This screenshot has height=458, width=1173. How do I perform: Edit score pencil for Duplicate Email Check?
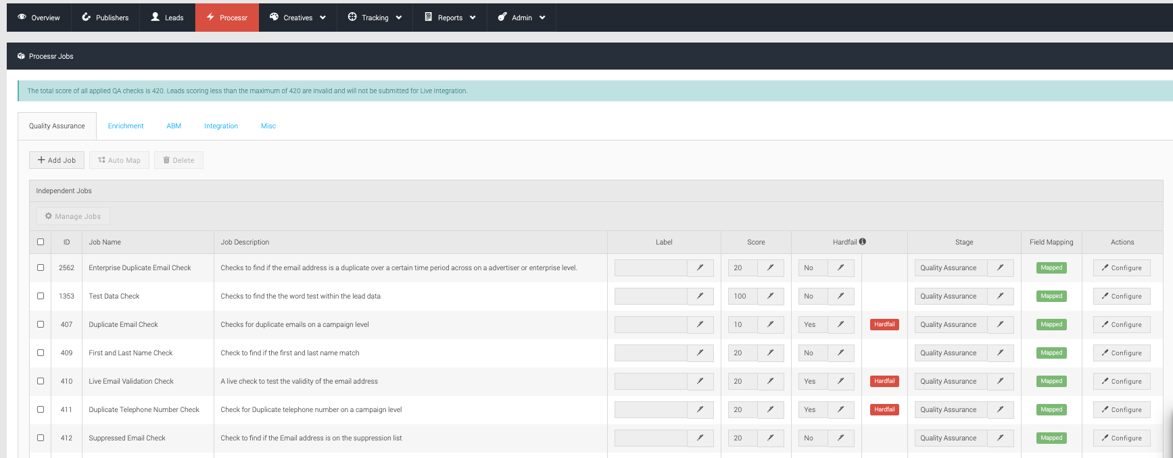point(771,325)
